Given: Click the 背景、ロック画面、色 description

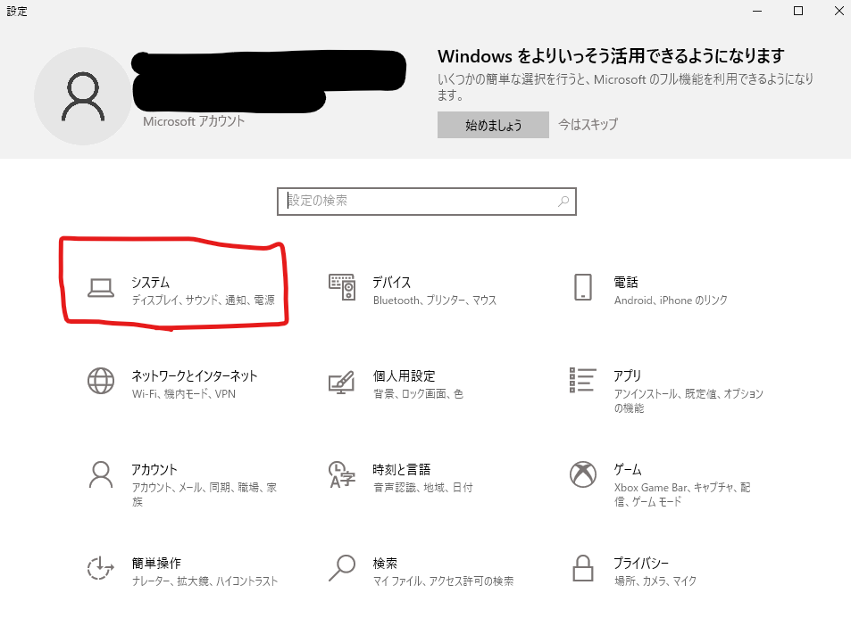Looking at the screenshot, I should pos(418,393).
